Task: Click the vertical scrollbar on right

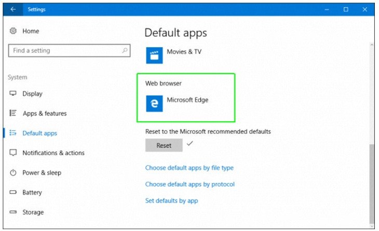Action: (371, 181)
